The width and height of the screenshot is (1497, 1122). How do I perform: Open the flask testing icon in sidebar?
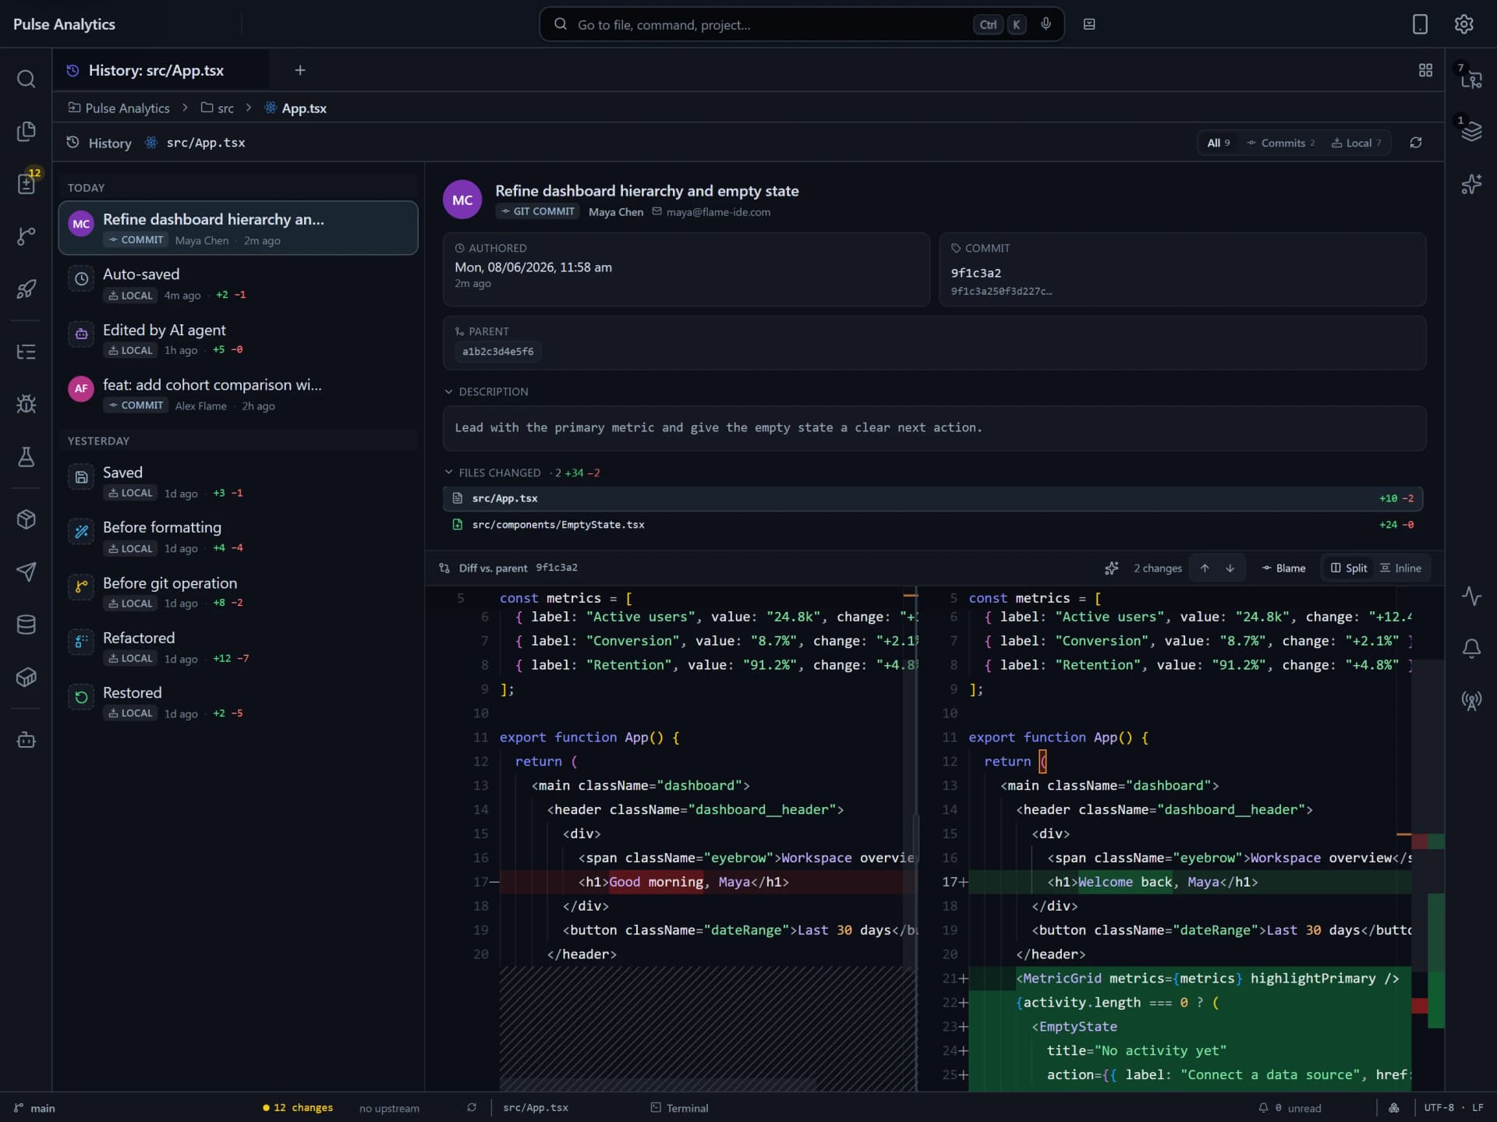(26, 456)
